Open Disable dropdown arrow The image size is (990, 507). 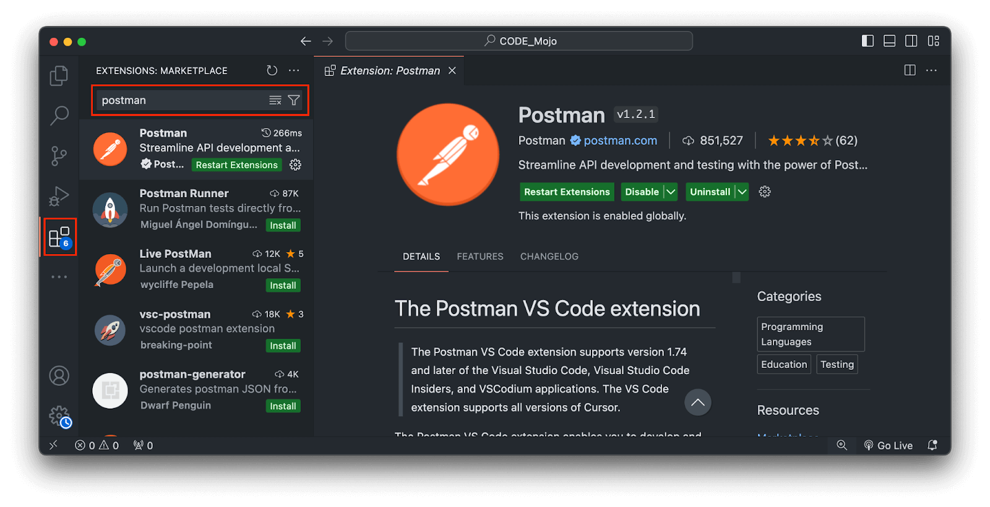tap(671, 192)
